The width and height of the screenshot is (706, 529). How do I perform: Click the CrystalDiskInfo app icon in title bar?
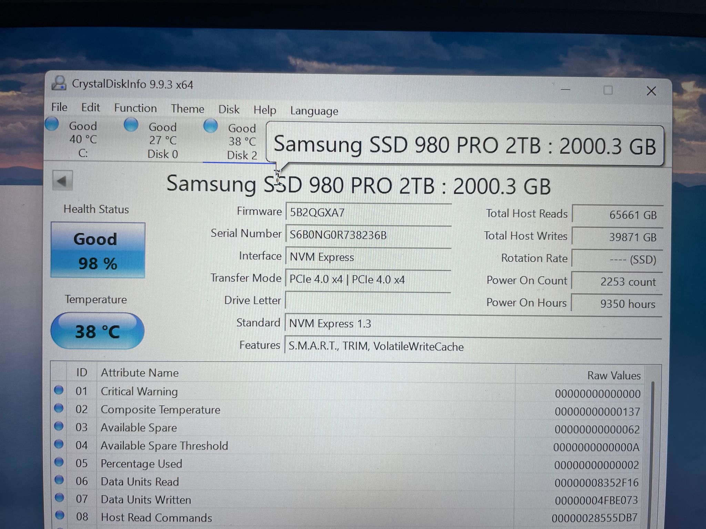tap(59, 83)
